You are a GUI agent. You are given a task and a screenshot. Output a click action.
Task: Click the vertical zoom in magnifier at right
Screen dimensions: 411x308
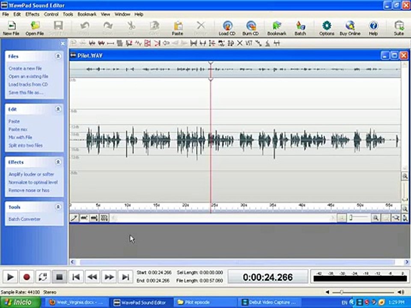click(405, 176)
